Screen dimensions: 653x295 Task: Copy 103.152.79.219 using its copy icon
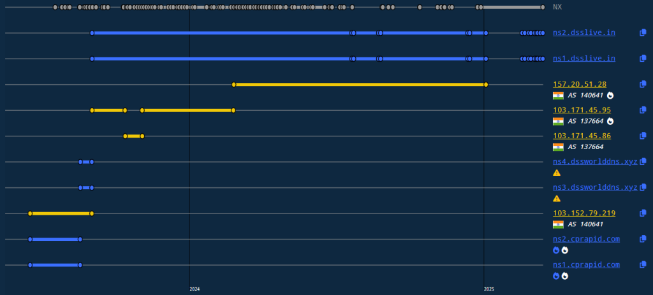[643, 213]
